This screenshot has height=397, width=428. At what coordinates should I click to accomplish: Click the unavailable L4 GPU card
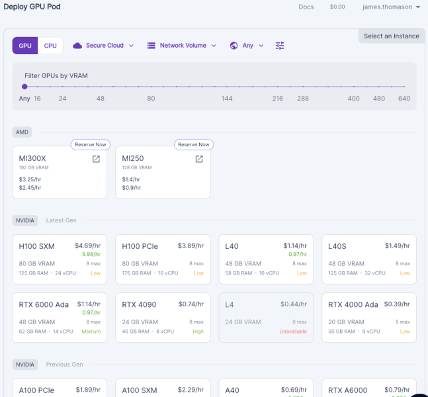(266, 318)
